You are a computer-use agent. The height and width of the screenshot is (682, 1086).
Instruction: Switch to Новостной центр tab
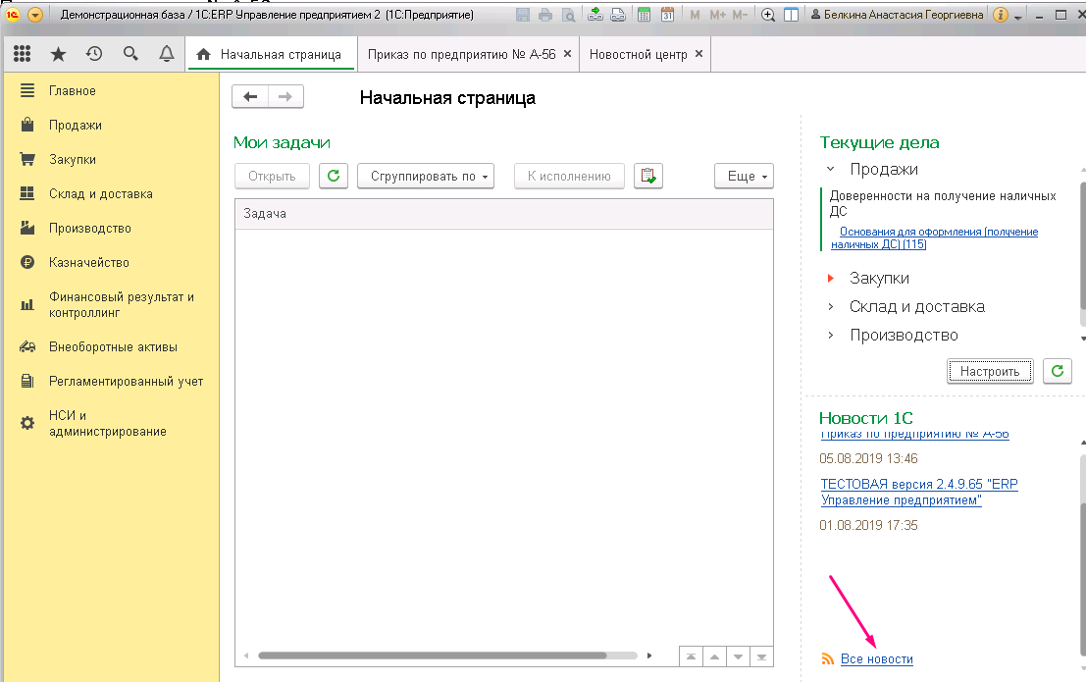[x=638, y=54]
